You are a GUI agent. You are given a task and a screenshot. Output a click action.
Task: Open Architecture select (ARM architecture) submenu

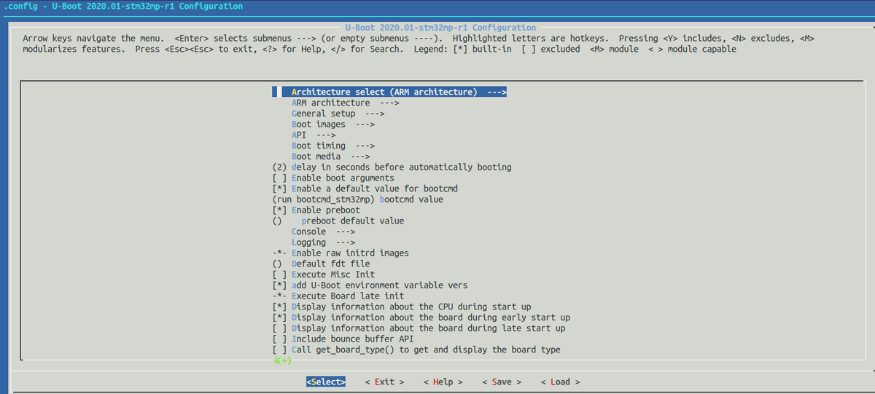[389, 92]
